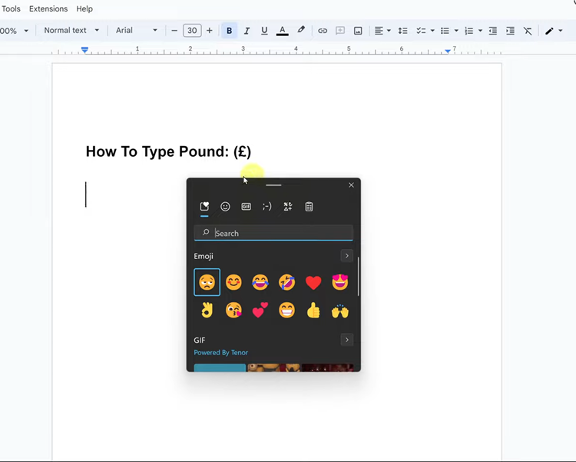Insert the grinning teeth emoji
576x462 pixels.
pyautogui.click(x=287, y=311)
